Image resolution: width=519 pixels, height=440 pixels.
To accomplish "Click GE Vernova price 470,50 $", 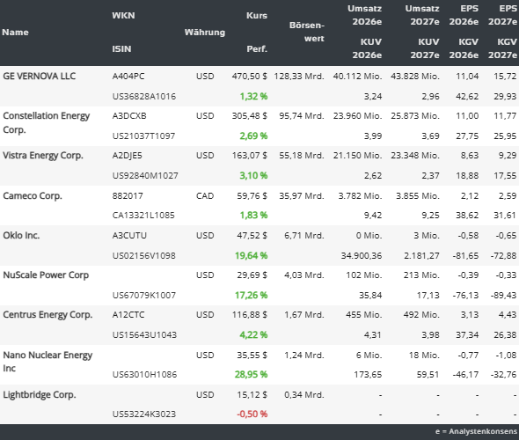I will click(x=249, y=77).
